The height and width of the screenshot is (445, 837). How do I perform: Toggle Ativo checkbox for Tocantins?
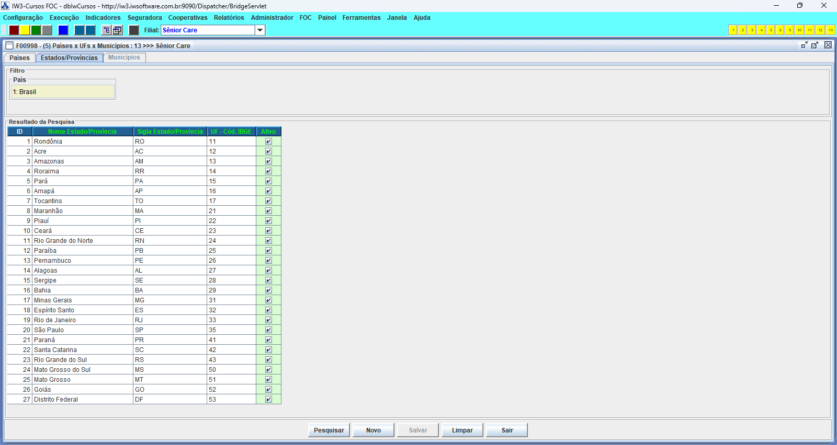pos(268,201)
